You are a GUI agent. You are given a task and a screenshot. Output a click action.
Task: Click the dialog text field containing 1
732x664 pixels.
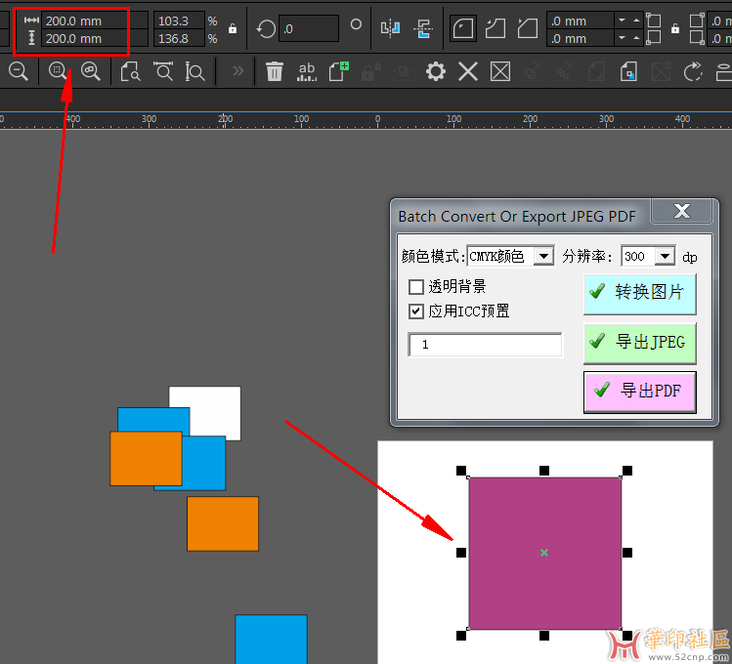click(485, 345)
